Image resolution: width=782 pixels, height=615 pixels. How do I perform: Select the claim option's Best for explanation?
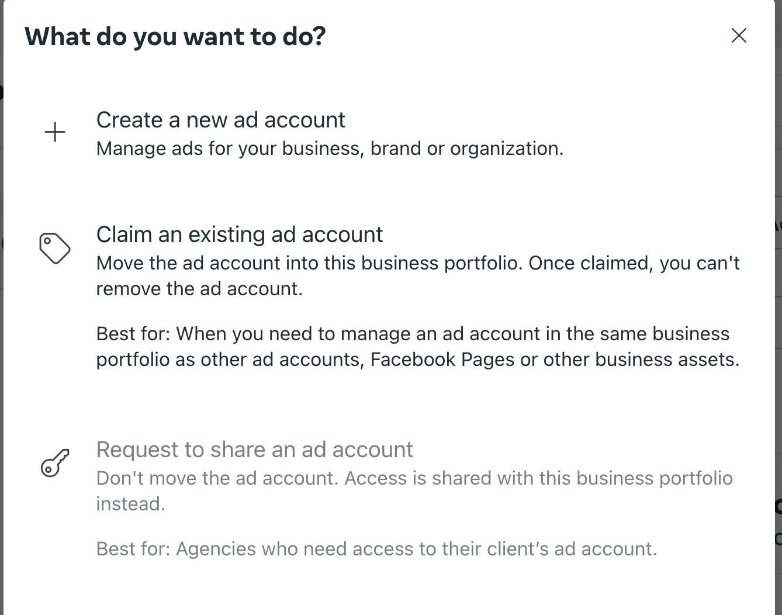pos(413,346)
